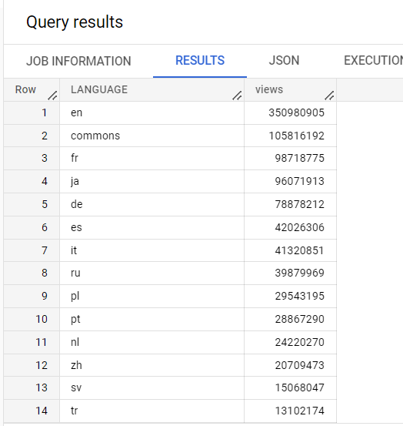
Task: Click views value 15068047
Action: [300, 387]
